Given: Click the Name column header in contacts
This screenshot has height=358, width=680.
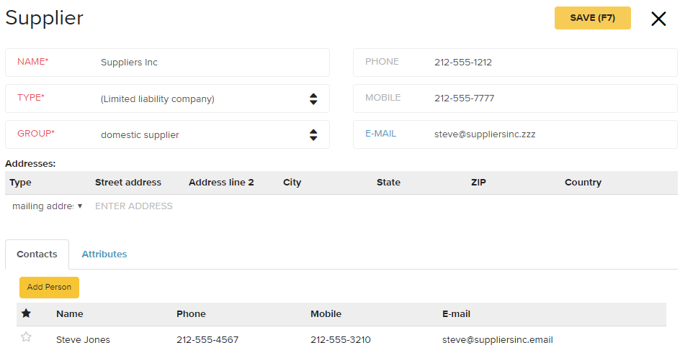Looking at the screenshot, I should click(x=69, y=314).
